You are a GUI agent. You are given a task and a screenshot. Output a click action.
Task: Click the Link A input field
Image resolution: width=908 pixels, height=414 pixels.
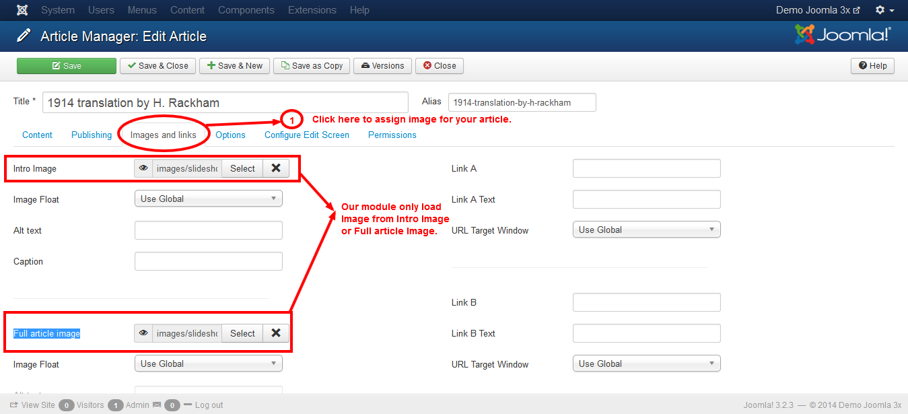point(646,168)
